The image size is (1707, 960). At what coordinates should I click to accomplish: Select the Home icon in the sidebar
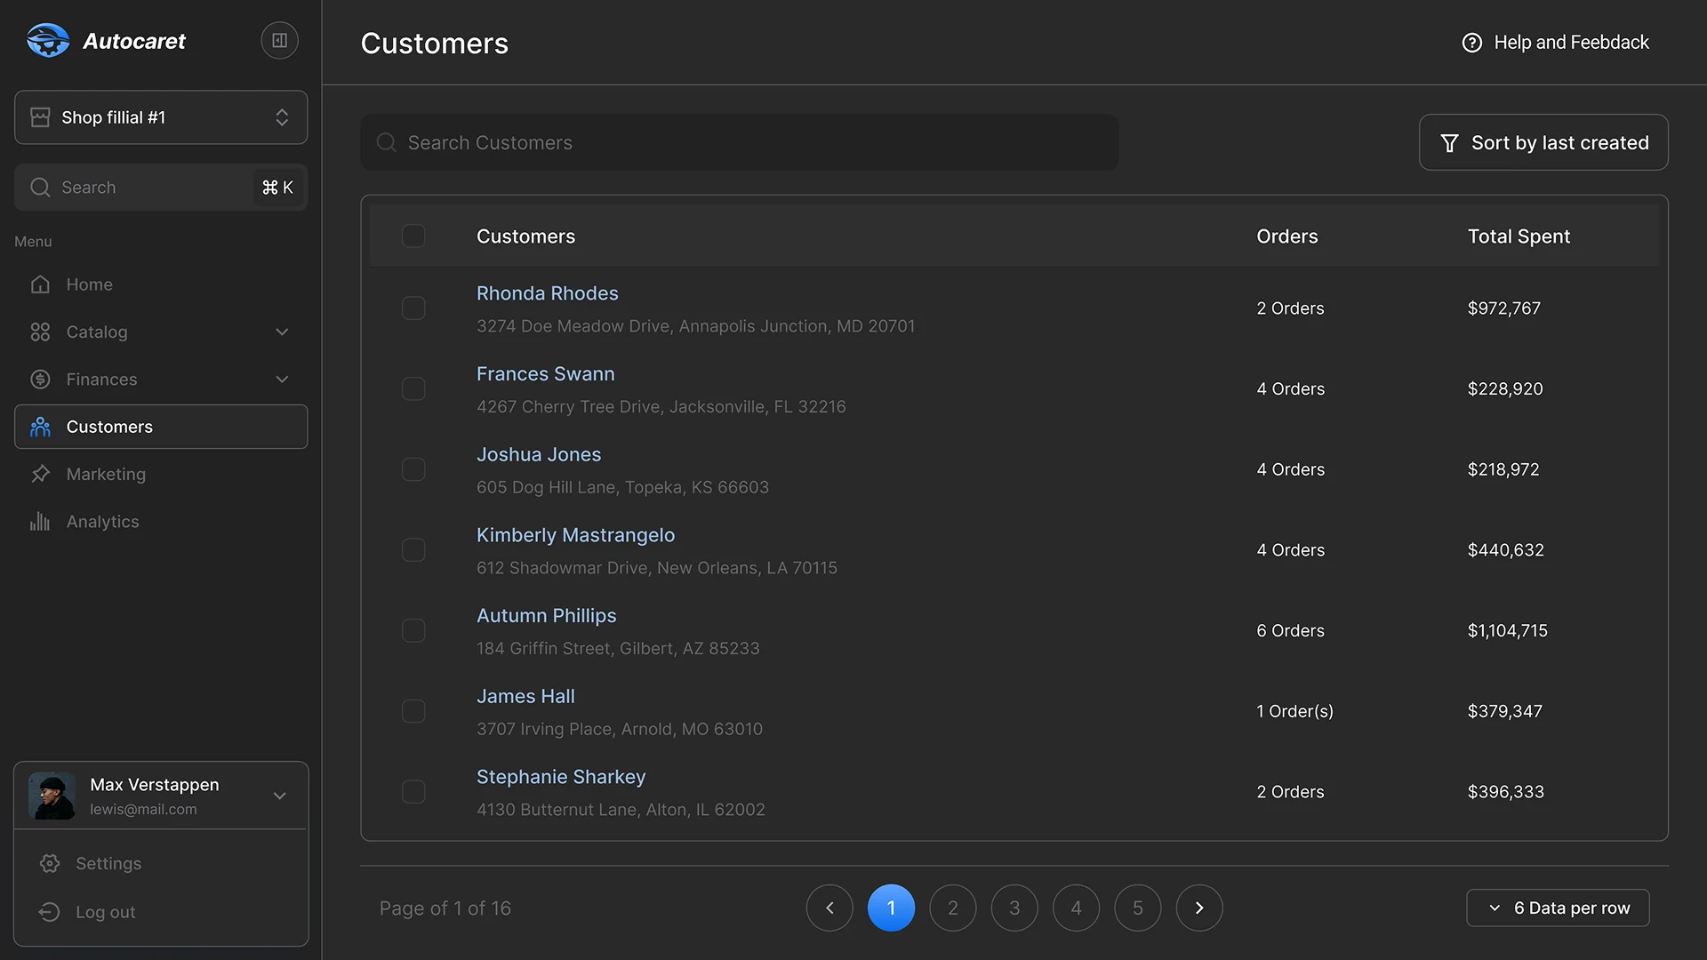(40, 284)
